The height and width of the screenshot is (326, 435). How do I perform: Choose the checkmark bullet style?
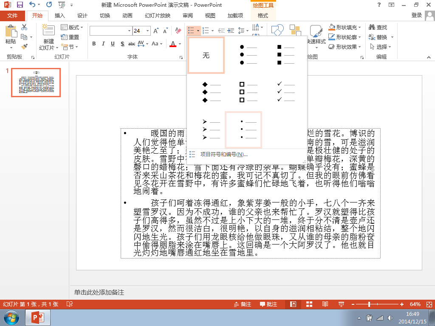click(x=286, y=92)
